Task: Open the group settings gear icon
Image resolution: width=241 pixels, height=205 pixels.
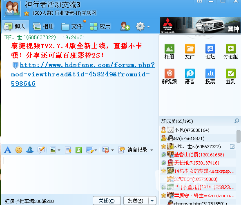Action: coord(140,27)
